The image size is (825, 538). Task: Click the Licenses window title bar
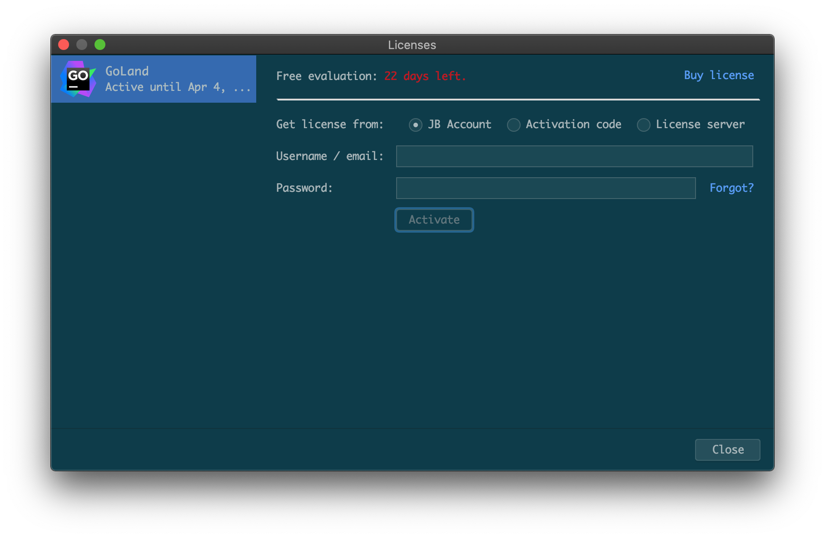click(412, 45)
